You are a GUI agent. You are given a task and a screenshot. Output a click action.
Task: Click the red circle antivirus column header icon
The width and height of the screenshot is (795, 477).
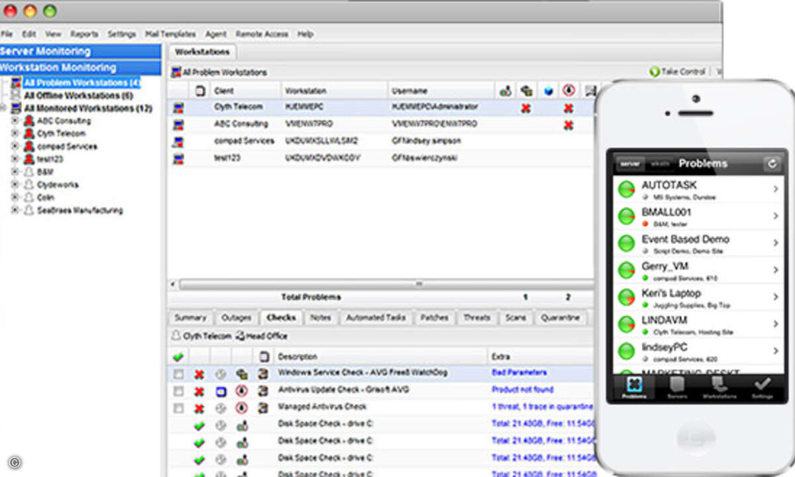coord(568,91)
